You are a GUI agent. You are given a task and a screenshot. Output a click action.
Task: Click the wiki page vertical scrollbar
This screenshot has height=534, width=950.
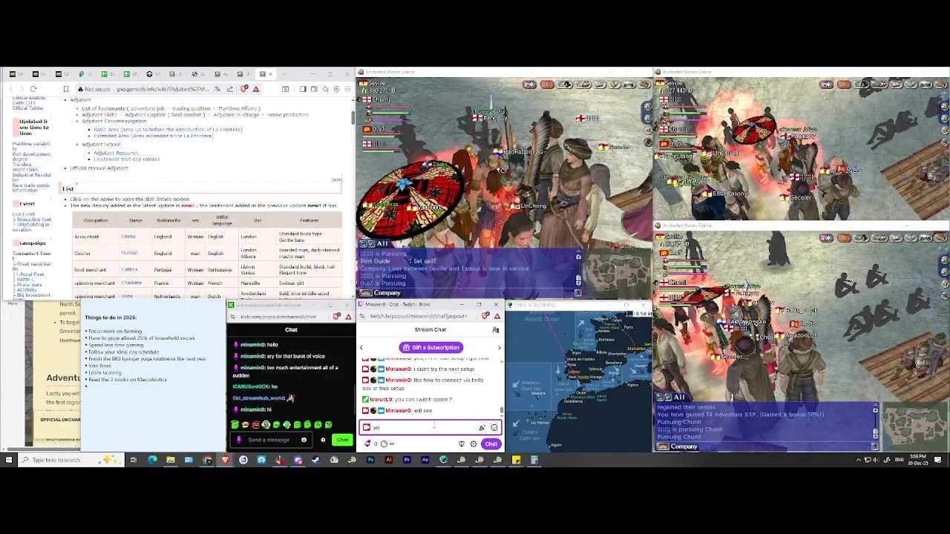pos(353,117)
